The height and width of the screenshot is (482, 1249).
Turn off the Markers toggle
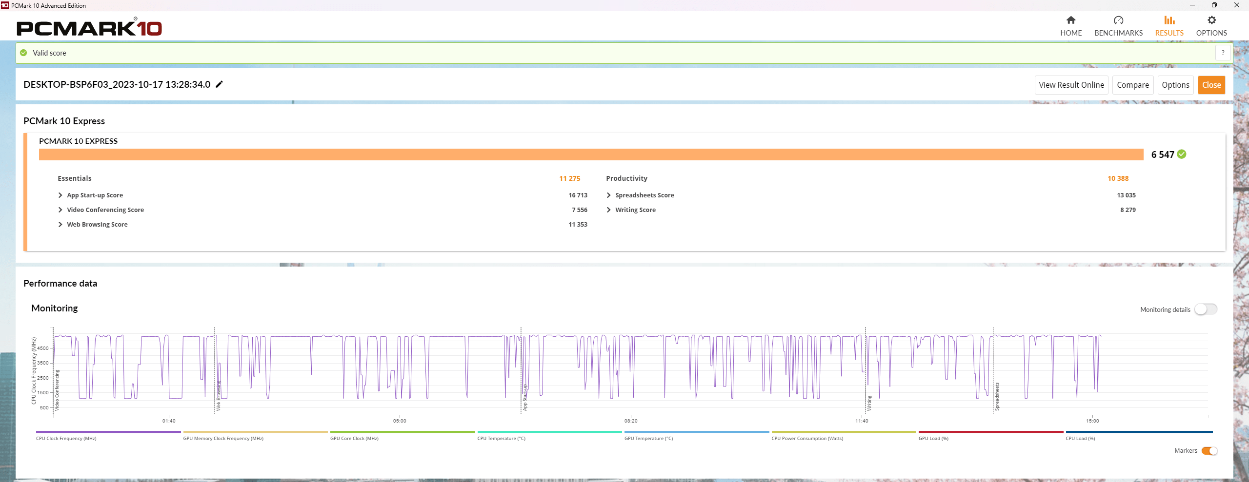coord(1209,451)
